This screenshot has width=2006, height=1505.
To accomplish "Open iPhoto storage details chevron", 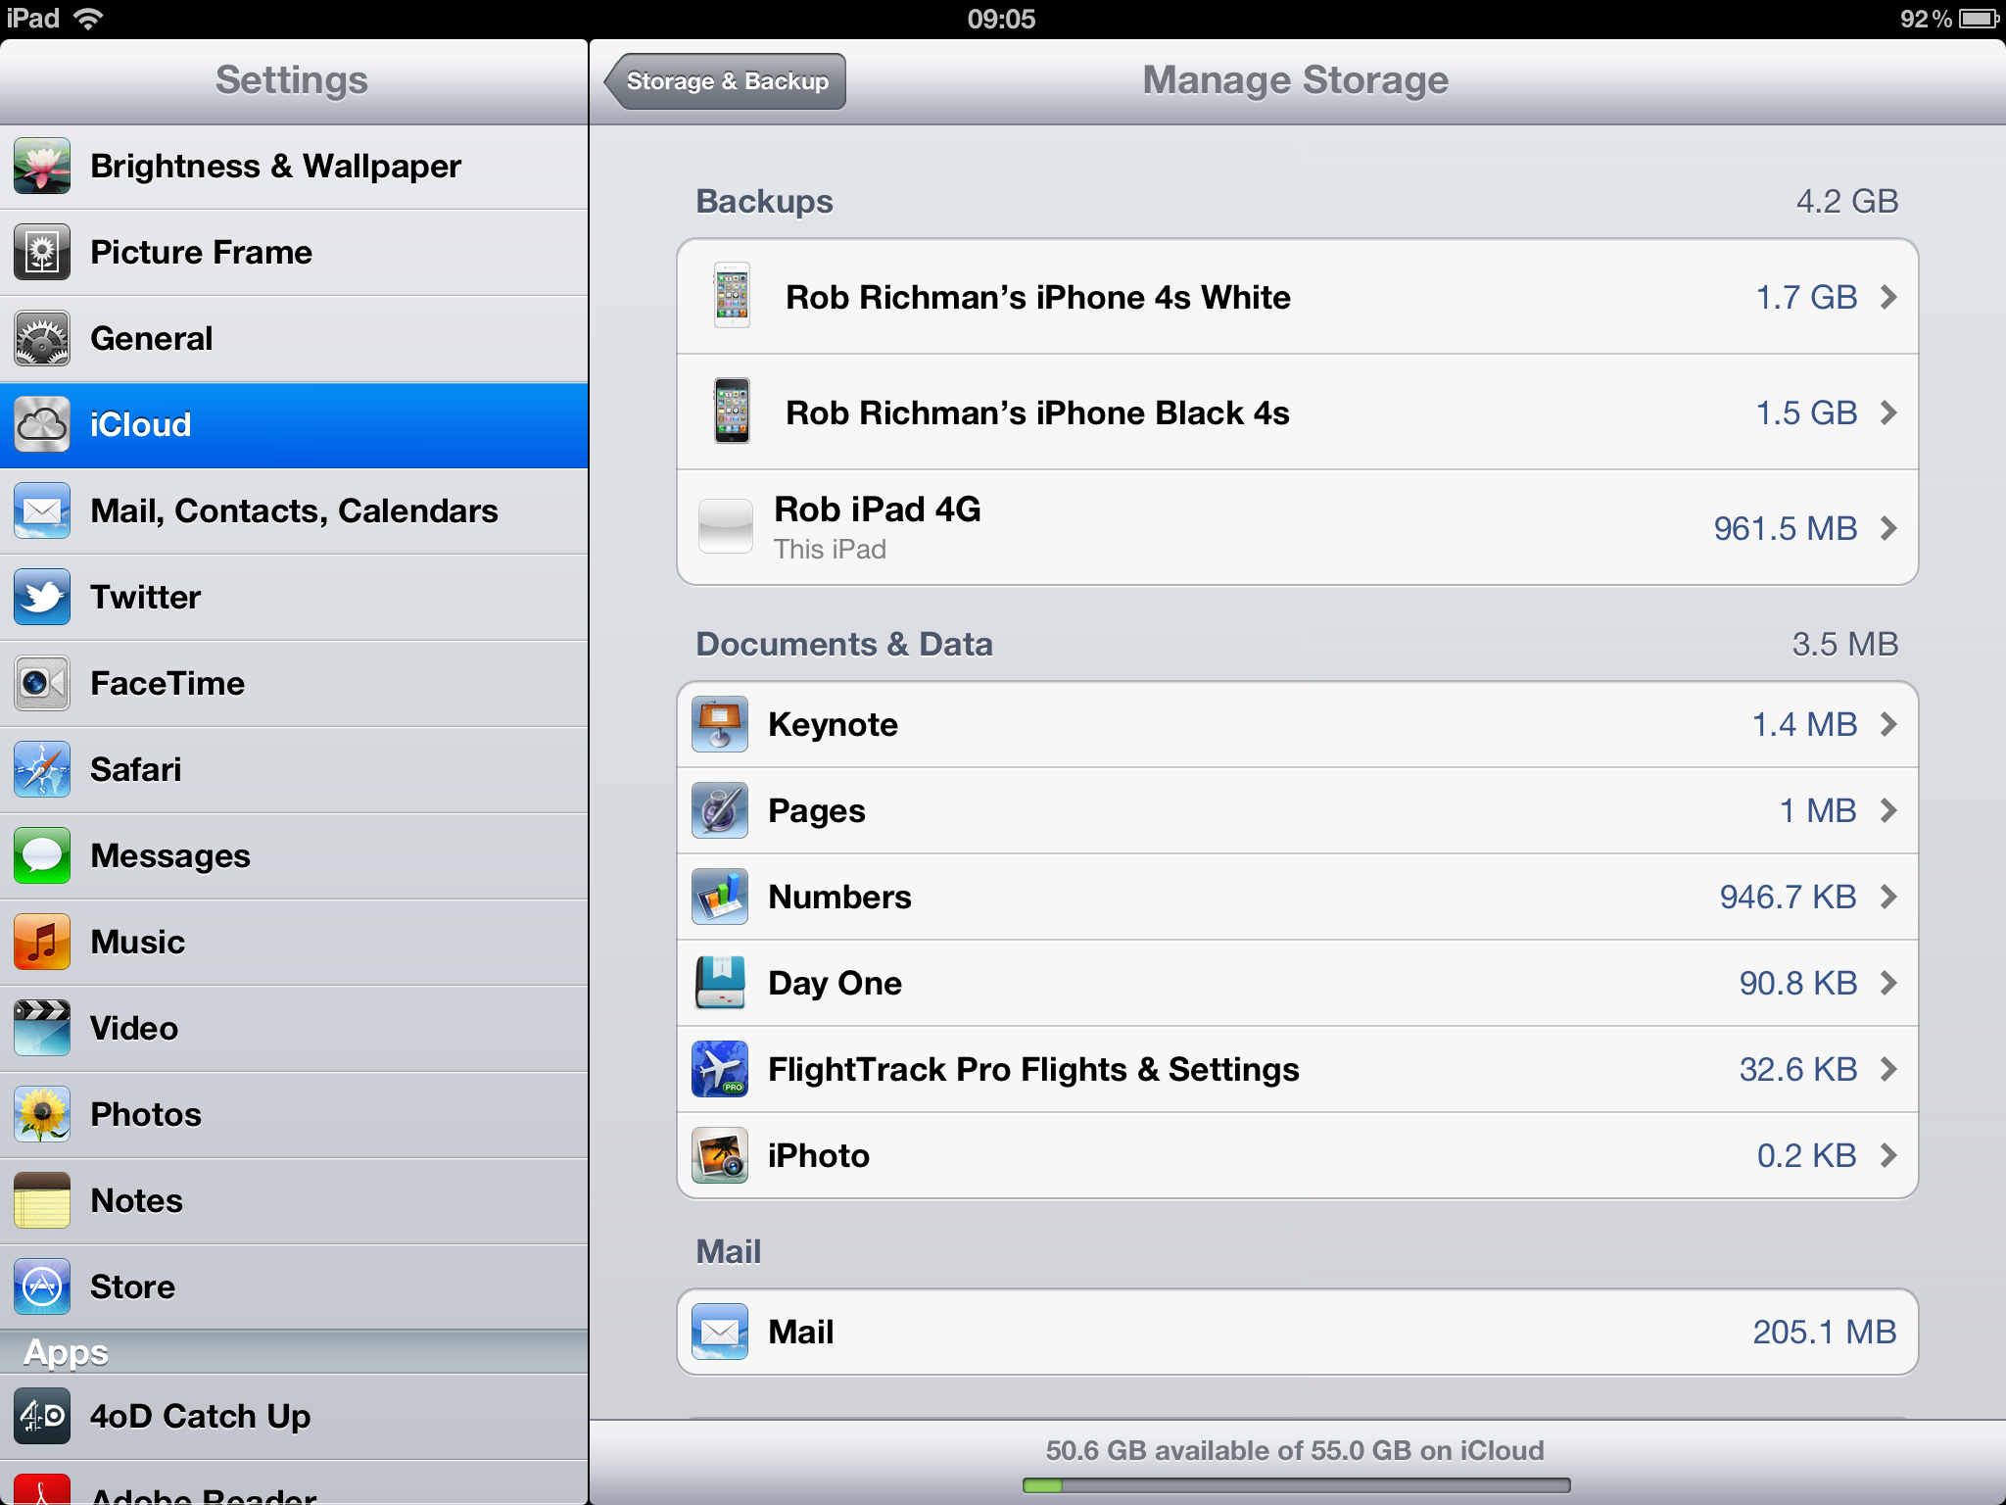I will click(x=1888, y=1155).
